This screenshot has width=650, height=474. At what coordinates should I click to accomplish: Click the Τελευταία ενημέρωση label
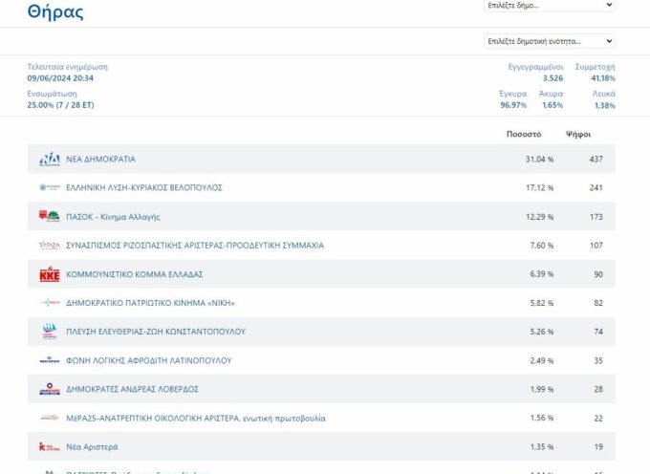click(68, 67)
